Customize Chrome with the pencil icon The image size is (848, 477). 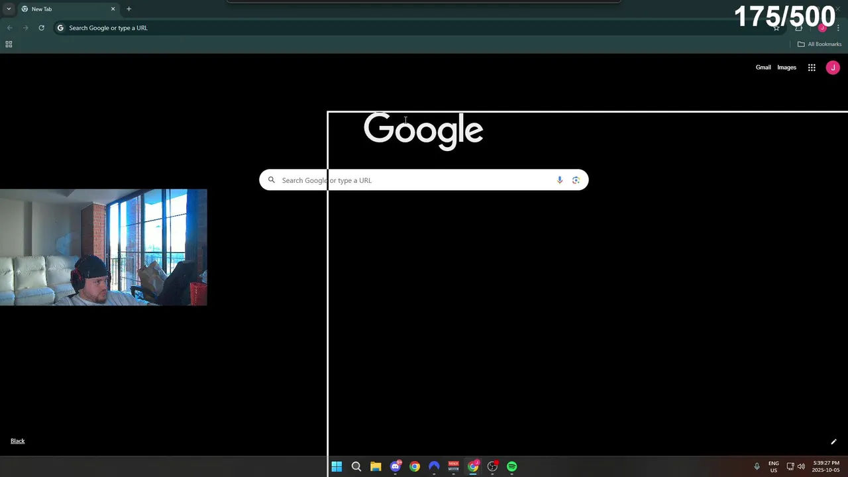pos(833,442)
